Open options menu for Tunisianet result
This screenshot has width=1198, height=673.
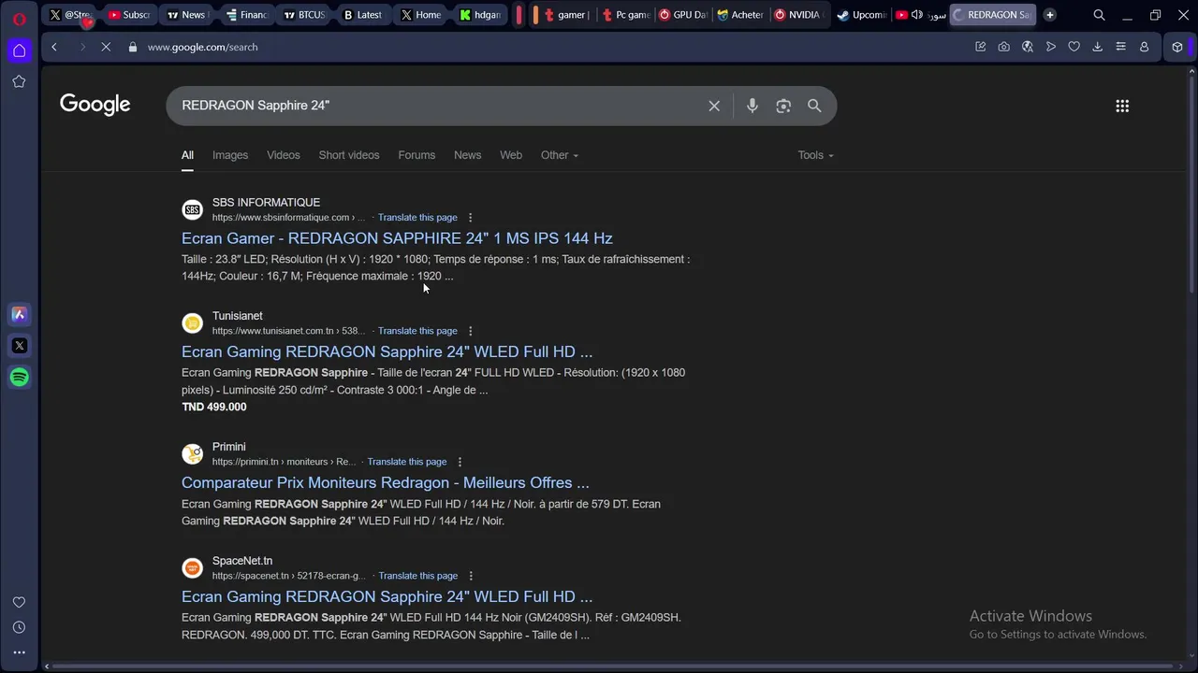pos(471,331)
